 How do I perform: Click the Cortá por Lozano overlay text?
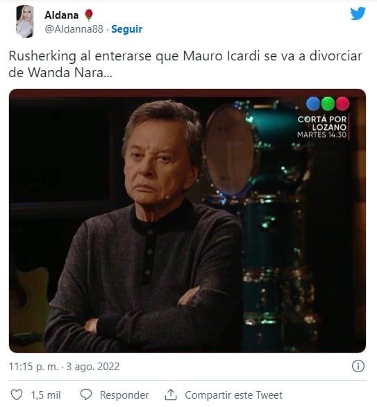(322, 126)
